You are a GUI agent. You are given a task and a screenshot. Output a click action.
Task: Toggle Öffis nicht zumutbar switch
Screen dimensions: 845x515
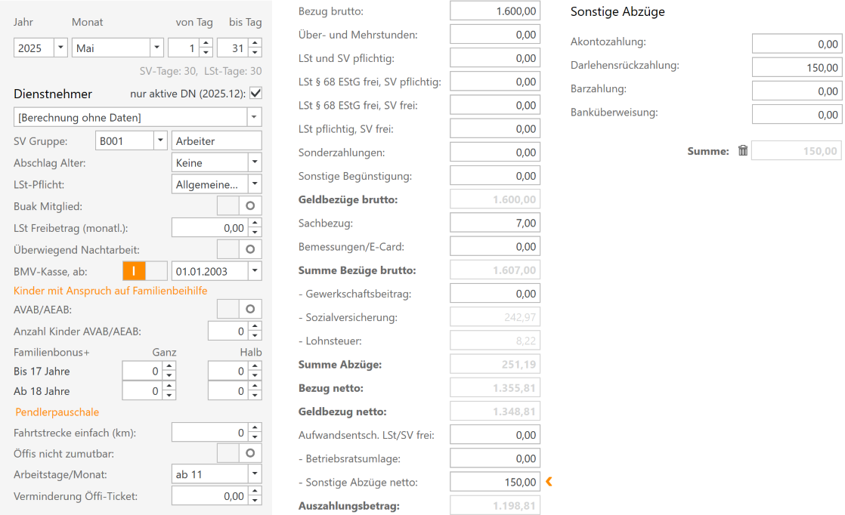click(x=240, y=452)
